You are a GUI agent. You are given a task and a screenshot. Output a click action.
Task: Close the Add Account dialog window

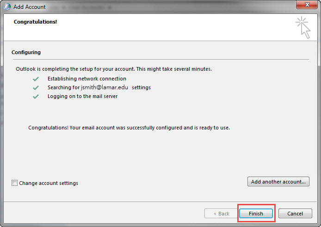(307, 6)
